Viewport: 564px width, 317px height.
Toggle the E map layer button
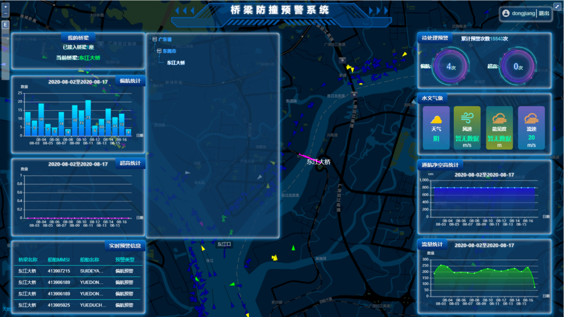pos(6,25)
